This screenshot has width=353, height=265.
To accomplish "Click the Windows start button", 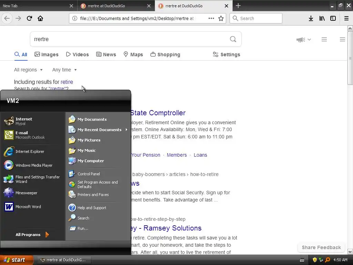I will pyautogui.click(x=16, y=260).
